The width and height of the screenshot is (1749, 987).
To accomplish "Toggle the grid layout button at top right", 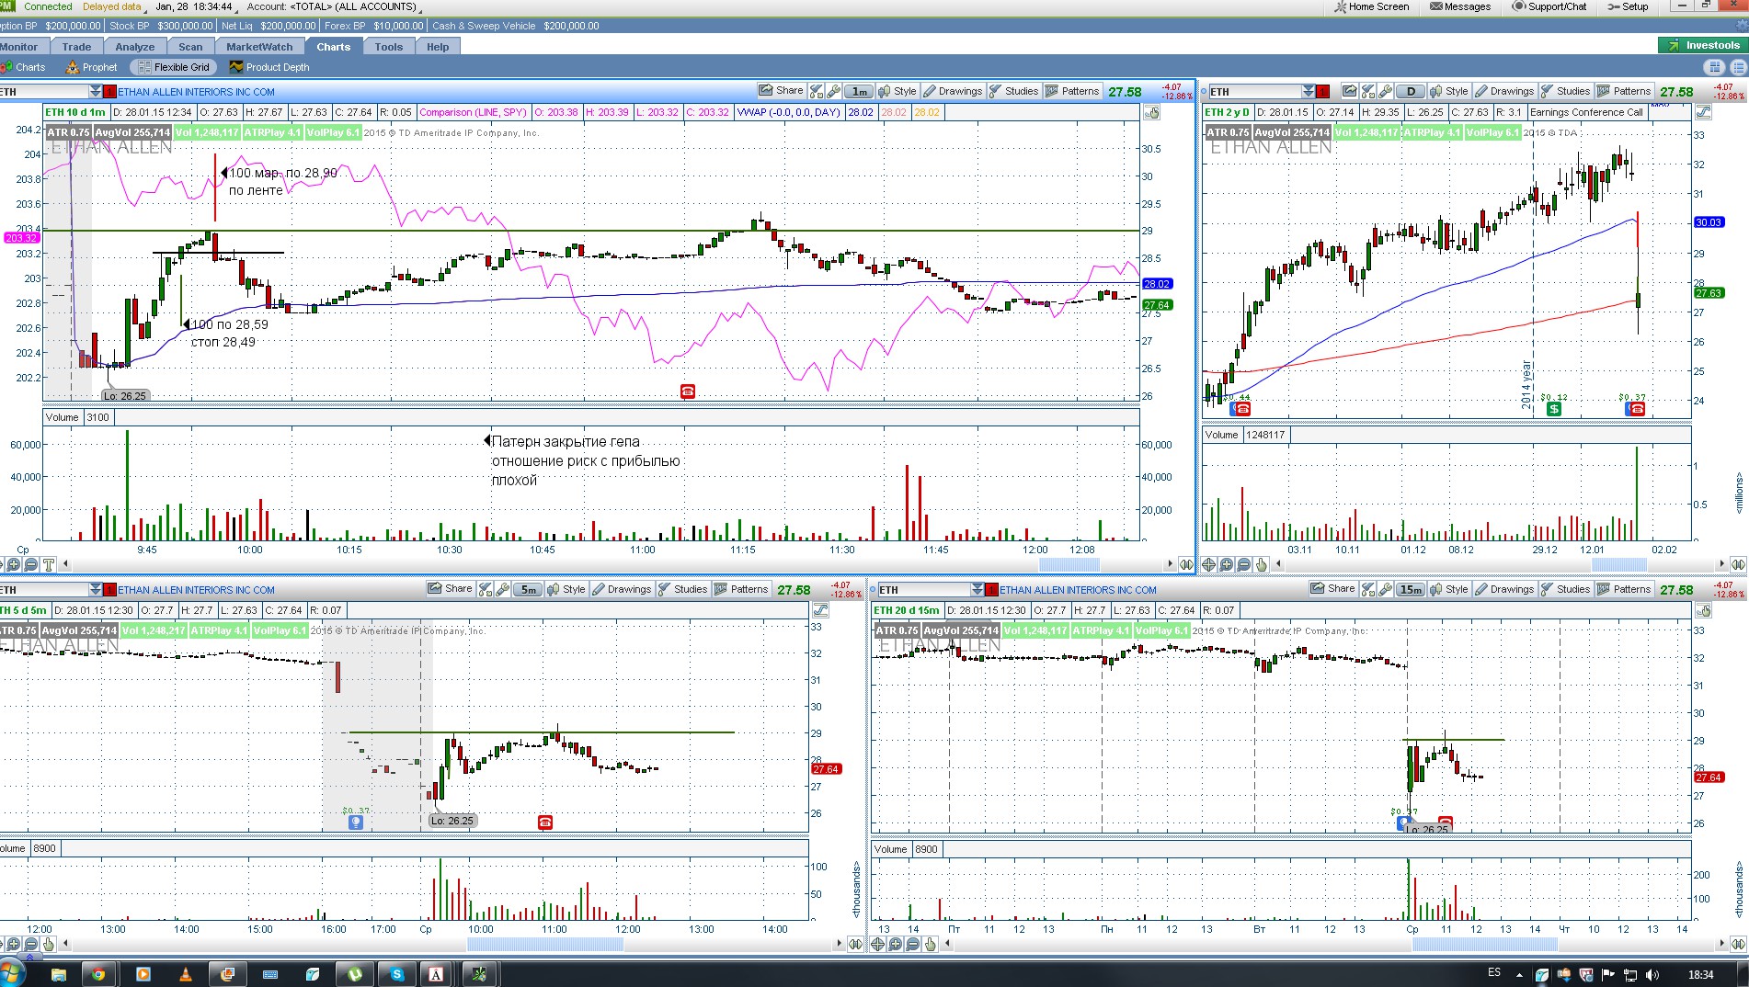I will click(x=1713, y=67).
